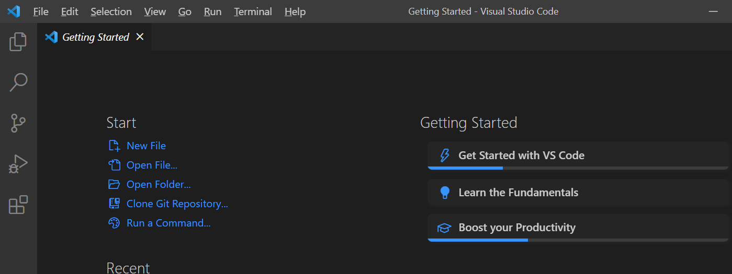The height and width of the screenshot is (274, 732).
Task: Click the Recent section heading
Action: [x=128, y=268]
